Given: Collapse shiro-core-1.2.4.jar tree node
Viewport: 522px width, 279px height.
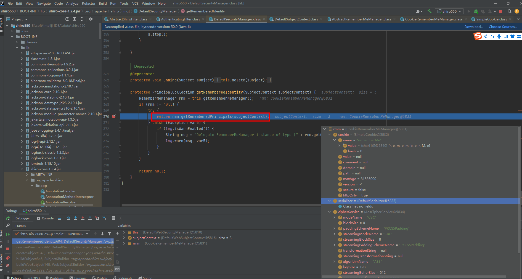Looking at the screenshot, I should [x=22, y=169].
